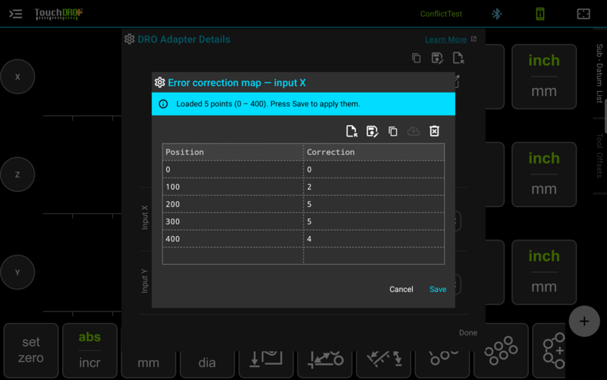Select the X axis round button

17,77
